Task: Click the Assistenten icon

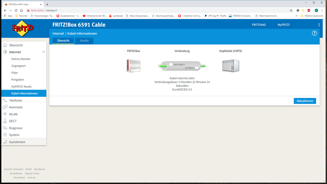Action: coord(5,142)
